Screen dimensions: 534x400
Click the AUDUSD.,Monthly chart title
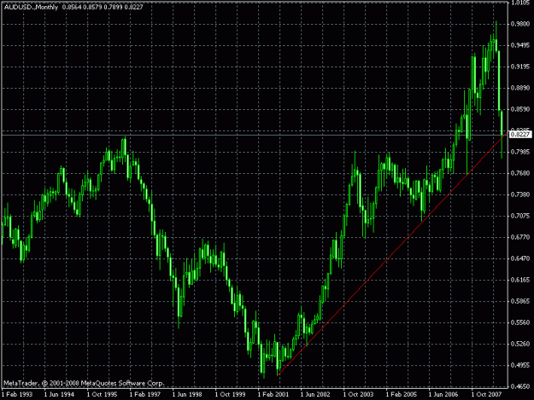(31, 7)
